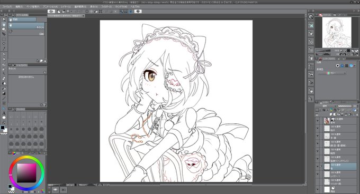Click the New document icon in command bar
360x194 pixels.
coord(59,12)
